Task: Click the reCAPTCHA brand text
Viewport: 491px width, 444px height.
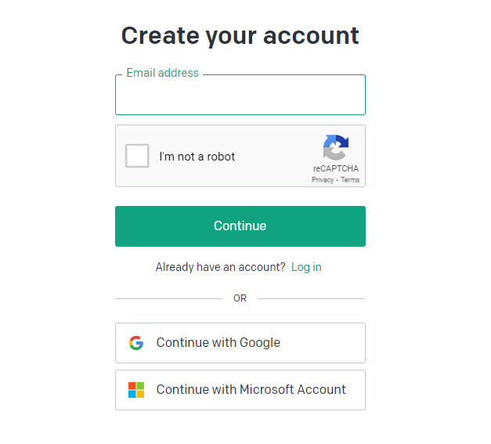Action: (336, 168)
